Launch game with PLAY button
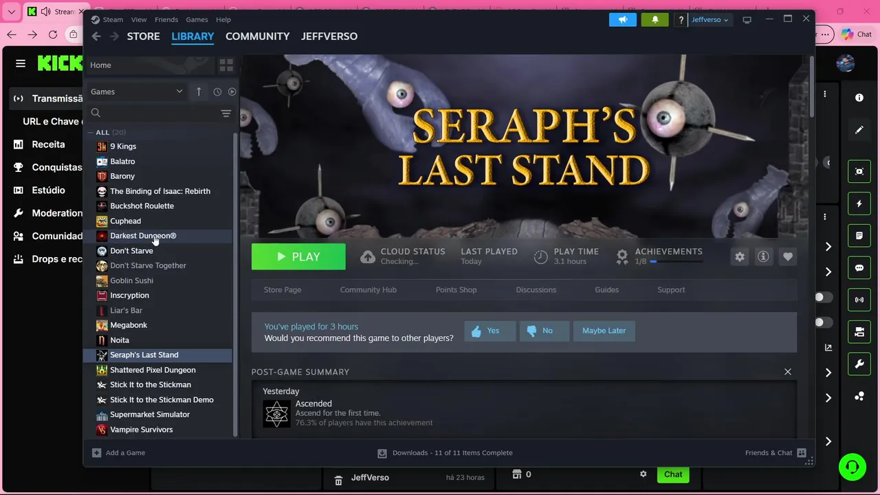This screenshot has height=495, width=880. click(x=298, y=256)
